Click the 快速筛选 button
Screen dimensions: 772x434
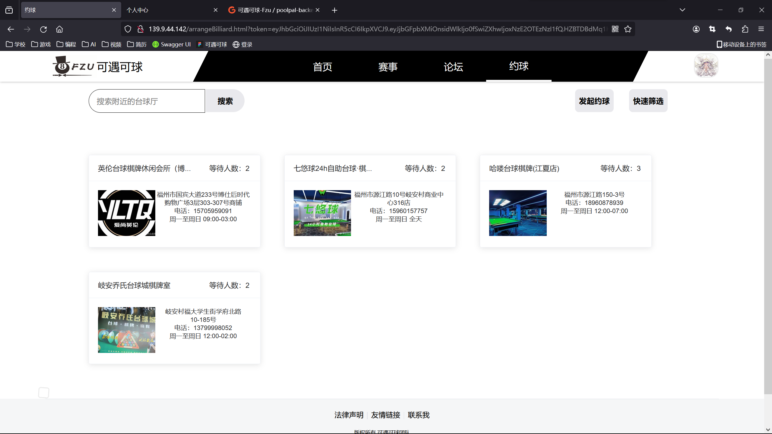click(x=648, y=101)
